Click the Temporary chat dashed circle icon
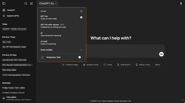The width and height of the screenshot is (185, 103). coord(42,57)
